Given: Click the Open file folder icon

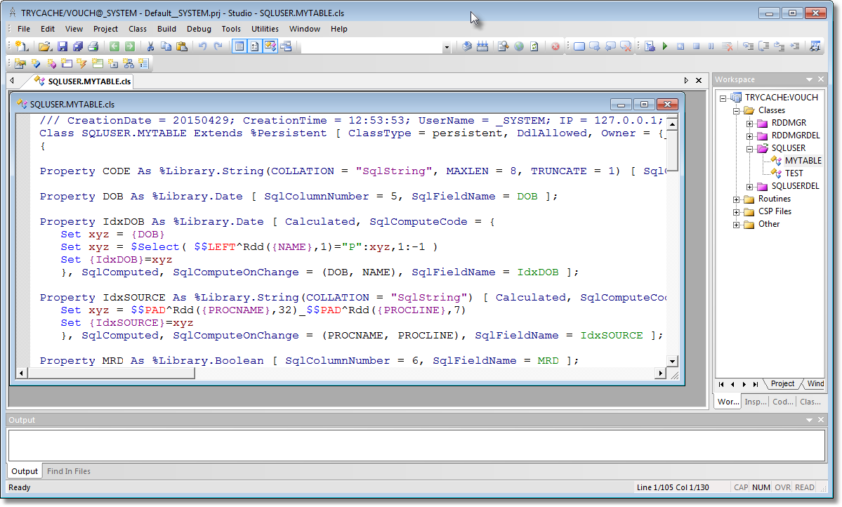Looking at the screenshot, I should point(46,47).
